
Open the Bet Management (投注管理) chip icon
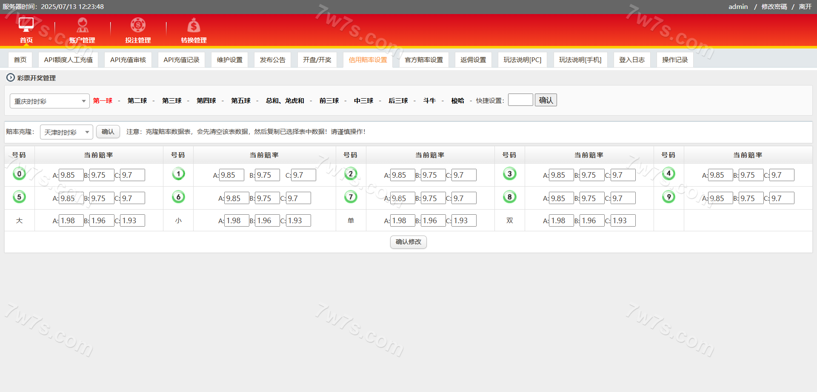pos(138,25)
